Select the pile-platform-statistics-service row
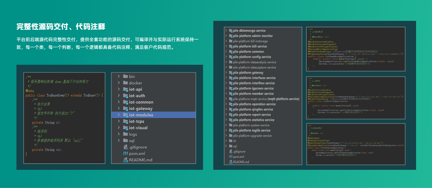The width and height of the screenshot is (432, 188). [263, 120]
